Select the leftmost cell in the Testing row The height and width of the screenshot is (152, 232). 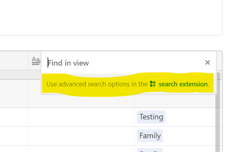point(14,117)
